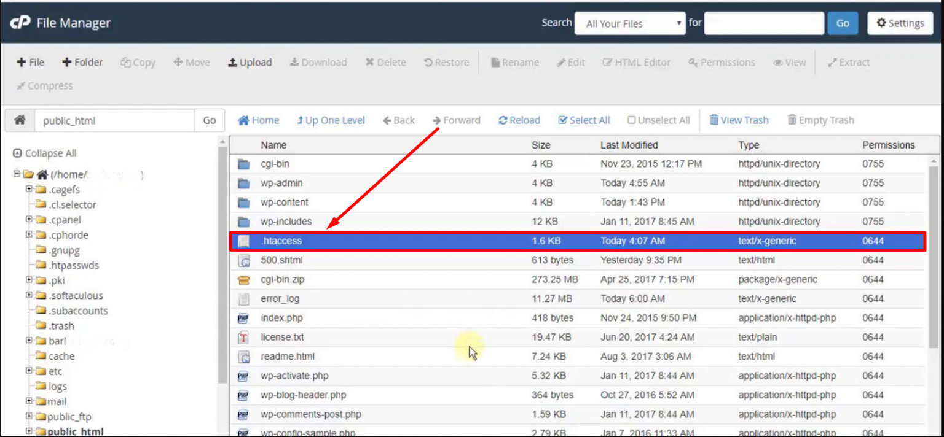
Task: Expand the etc folder tree node
Action: 29,371
